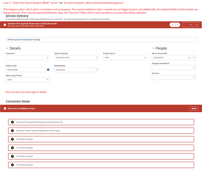Screen dimensions: 202x171
Task: Open the Type of activity dropdown
Action: pos(76,57)
